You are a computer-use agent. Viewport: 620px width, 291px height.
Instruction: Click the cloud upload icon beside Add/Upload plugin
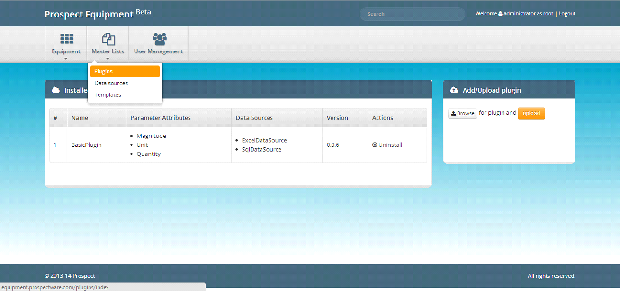(454, 90)
